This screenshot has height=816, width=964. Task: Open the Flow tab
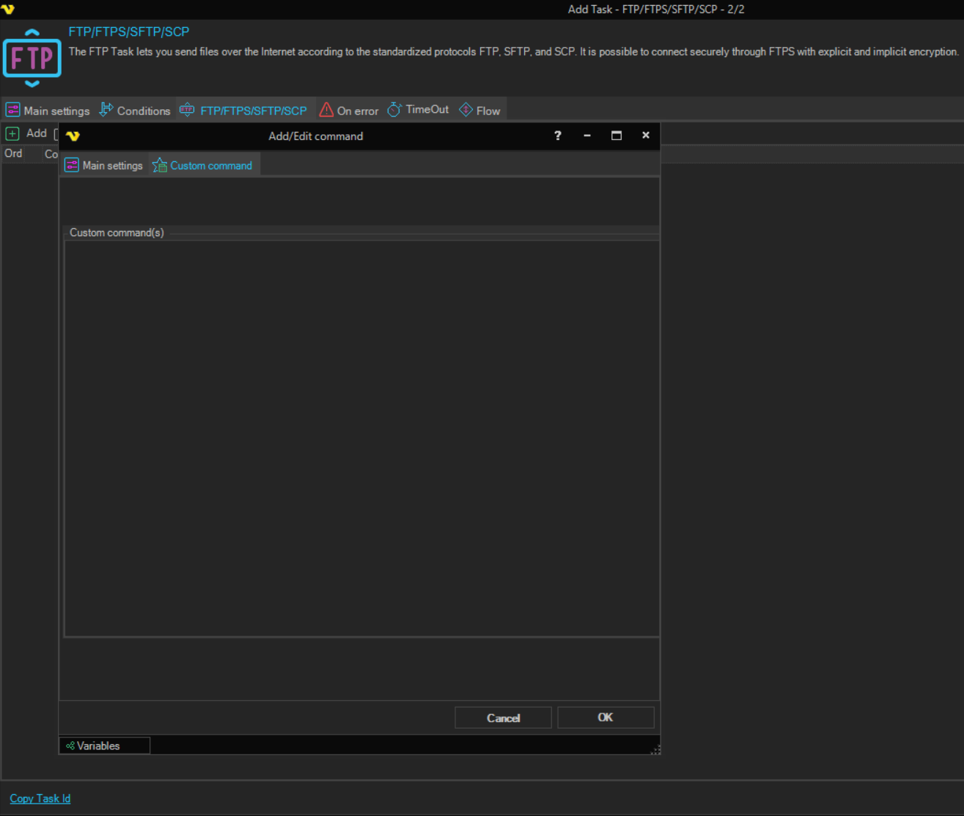480,111
